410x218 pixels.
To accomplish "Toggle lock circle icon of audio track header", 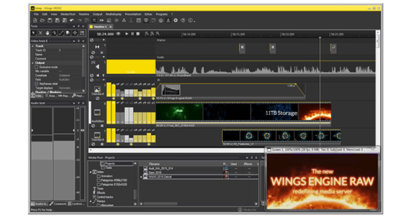I will (x=92, y=57).
